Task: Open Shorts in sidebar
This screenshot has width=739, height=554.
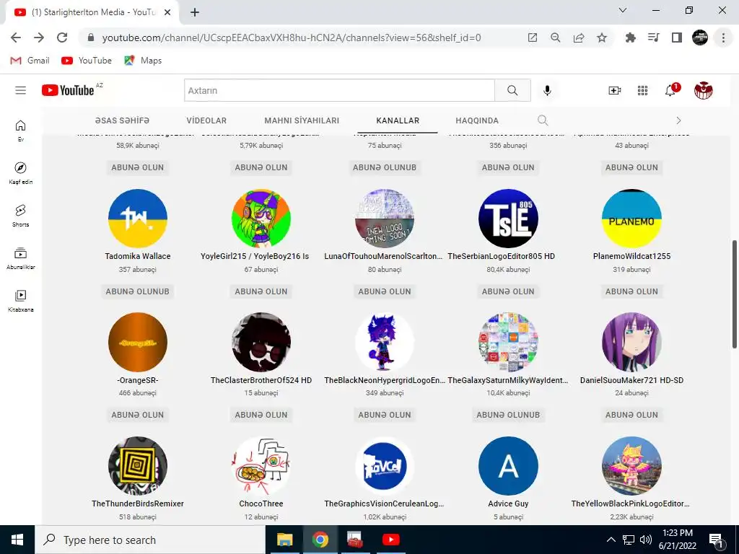Action: point(20,215)
